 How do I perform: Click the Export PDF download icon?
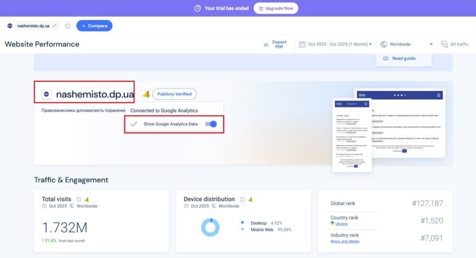[266, 44]
